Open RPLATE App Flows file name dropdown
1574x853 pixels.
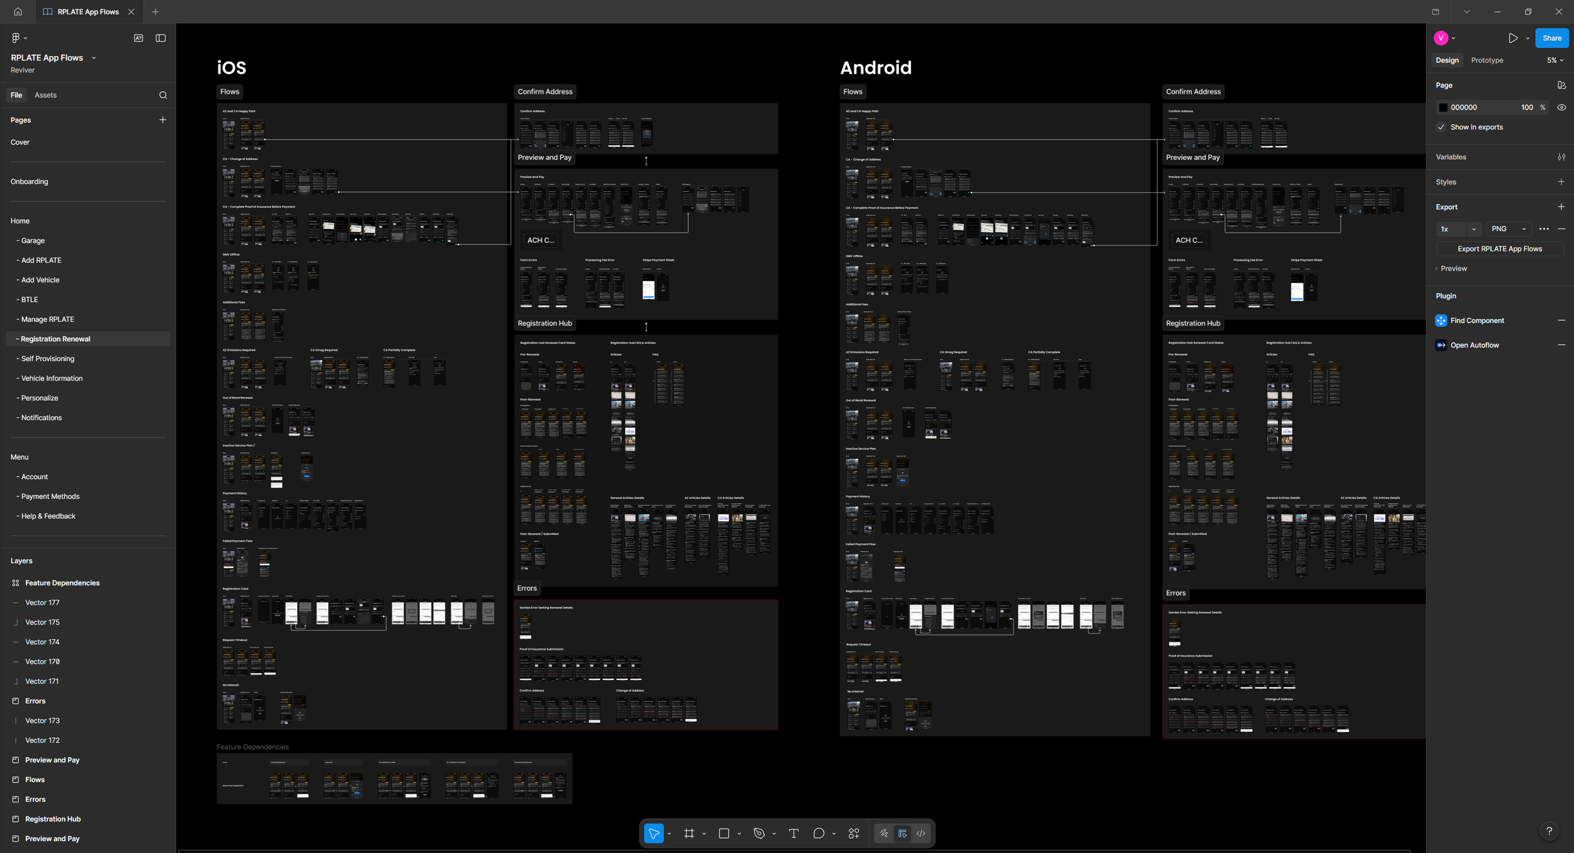94,58
